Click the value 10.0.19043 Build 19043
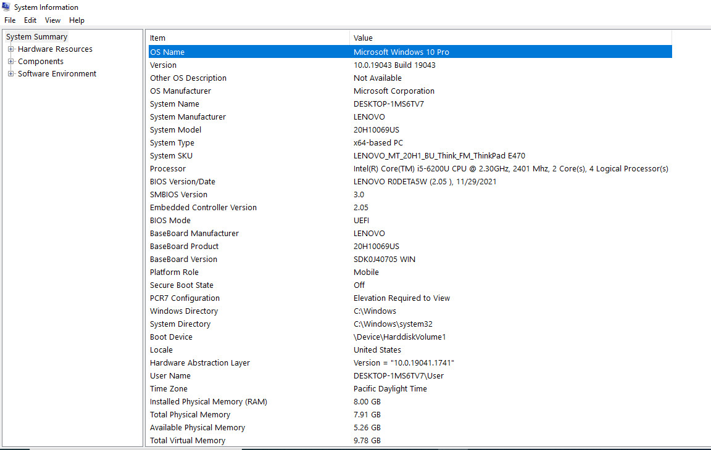The height and width of the screenshot is (450, 711). tap(394, 65)
